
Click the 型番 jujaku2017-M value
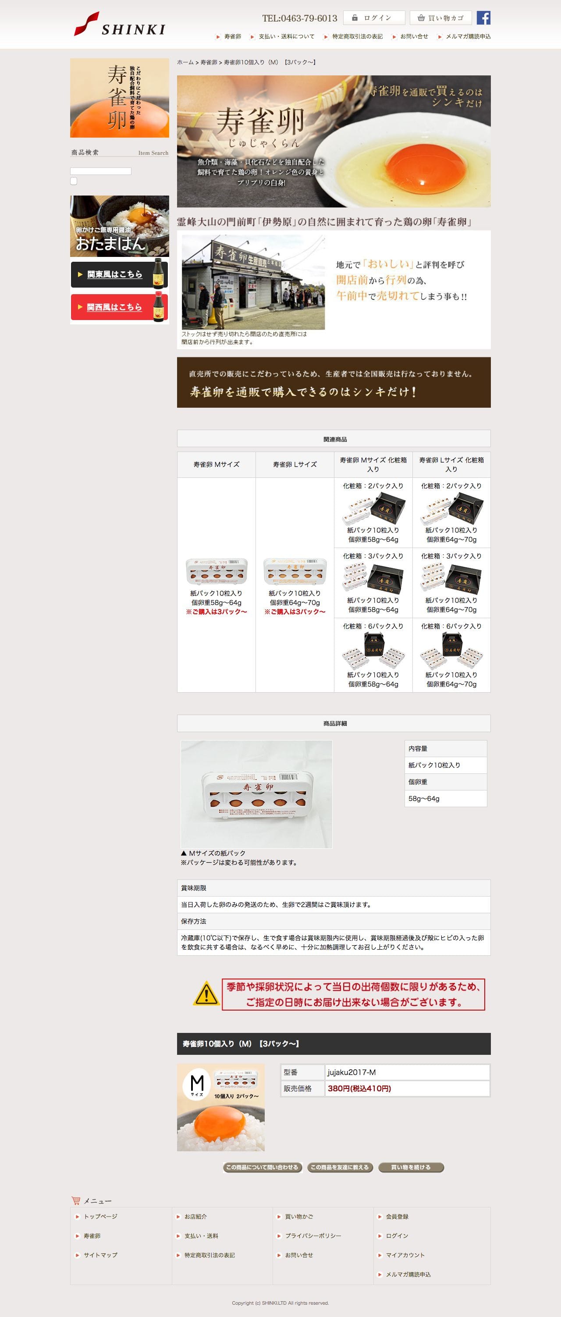[x=352, y=1072]
